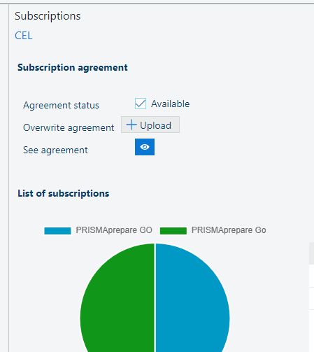Viewport: 314px width, 352px height.
Task: View agreement with the eye icon
Action: tap(145, 147)
